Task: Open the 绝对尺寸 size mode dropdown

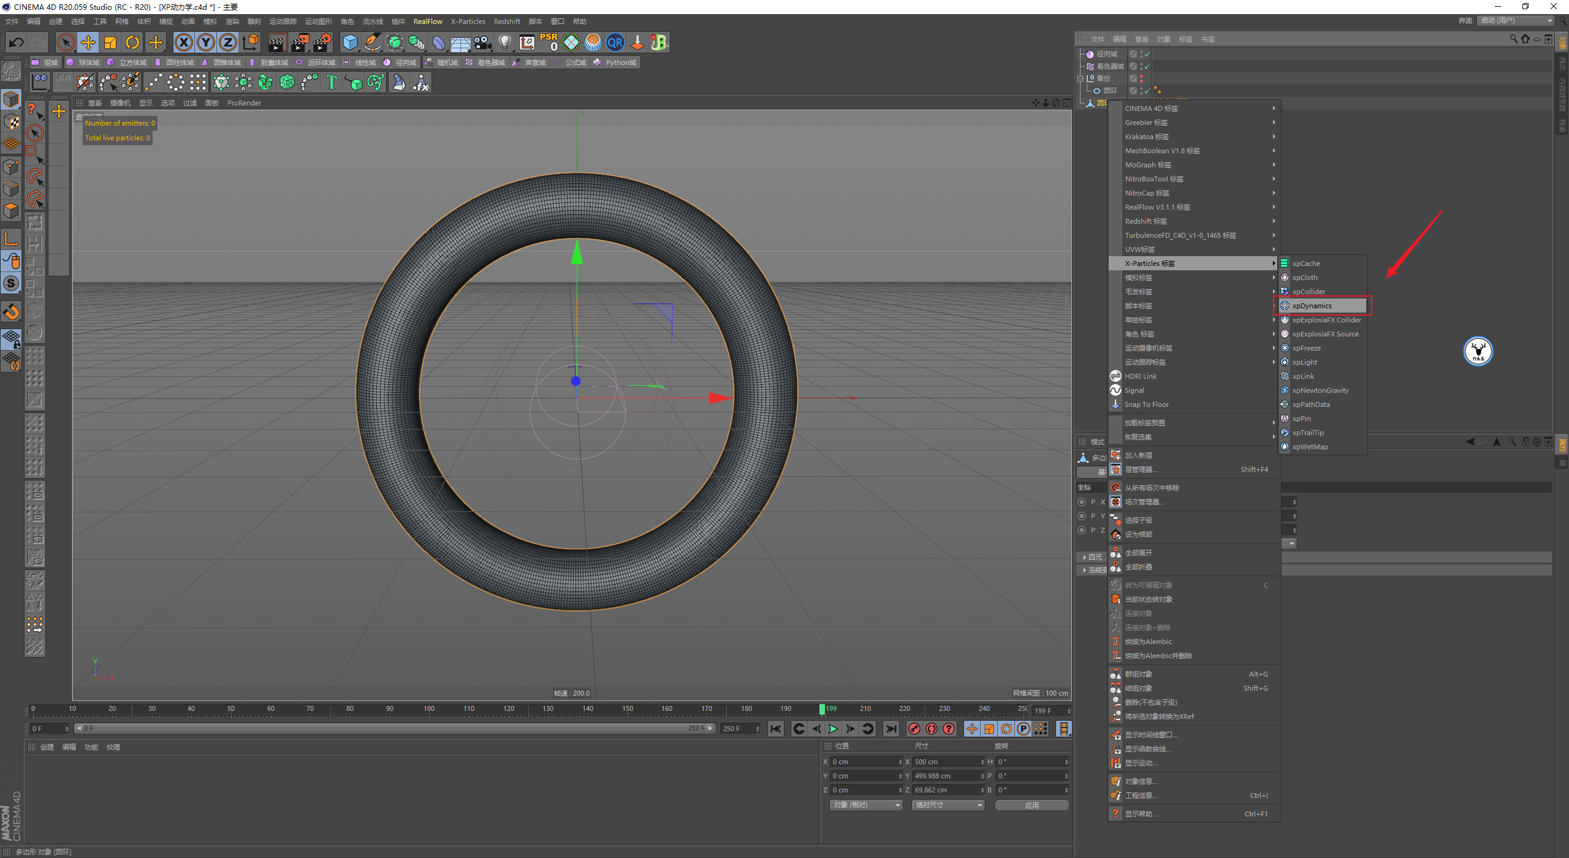Action: tap(948, 805)
